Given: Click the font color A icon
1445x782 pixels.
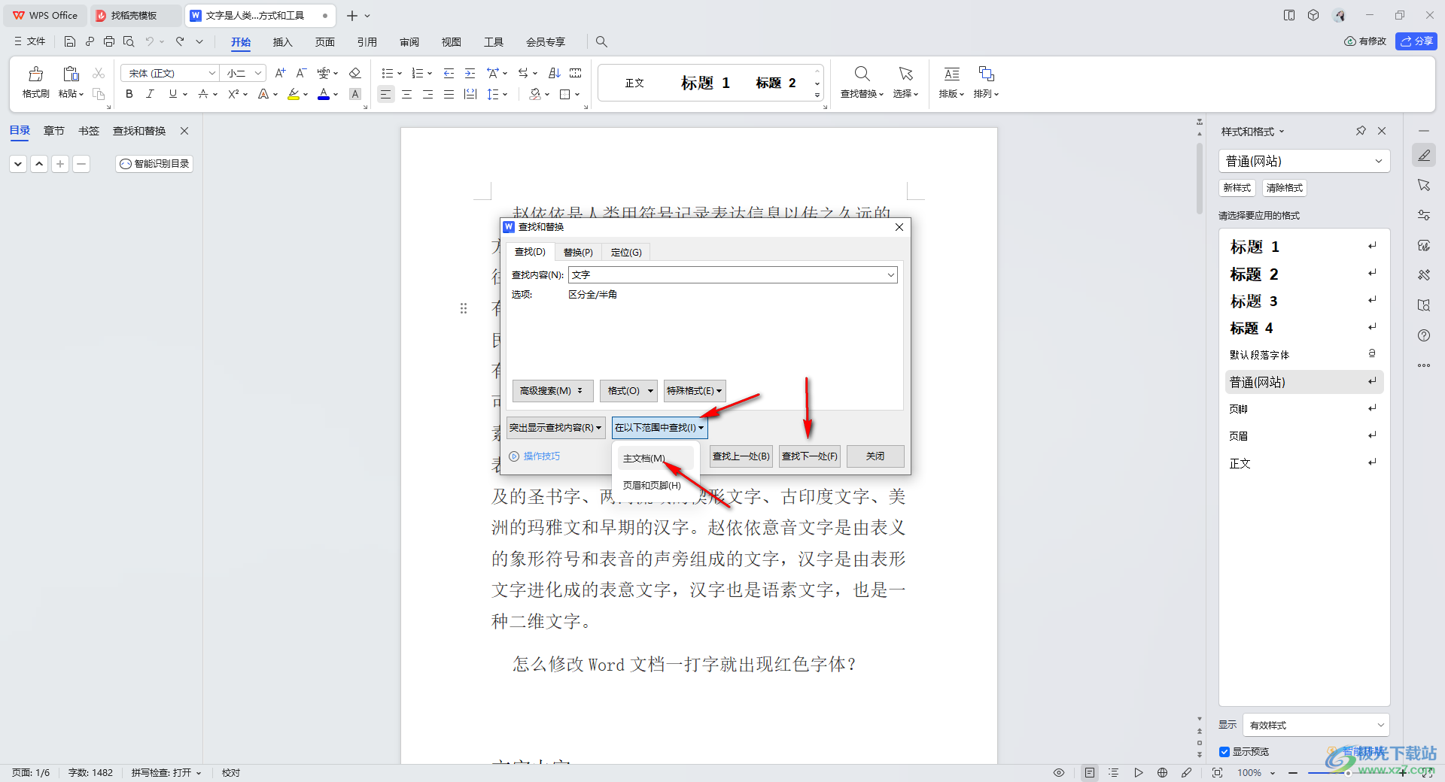Looking at the screenshot, I should pos(324,94).
